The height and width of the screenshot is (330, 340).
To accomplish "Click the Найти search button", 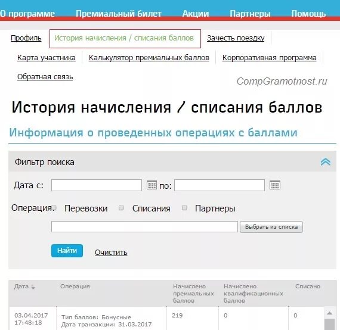I will tap(67, 251).
